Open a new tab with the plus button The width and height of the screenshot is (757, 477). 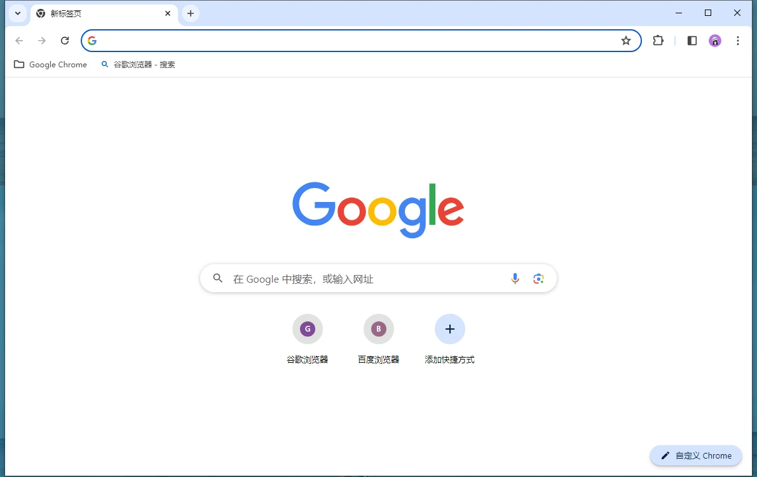pos(191,13)
